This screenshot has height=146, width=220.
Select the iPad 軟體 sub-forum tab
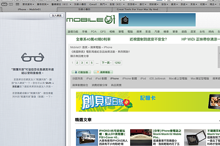[101, 79]
